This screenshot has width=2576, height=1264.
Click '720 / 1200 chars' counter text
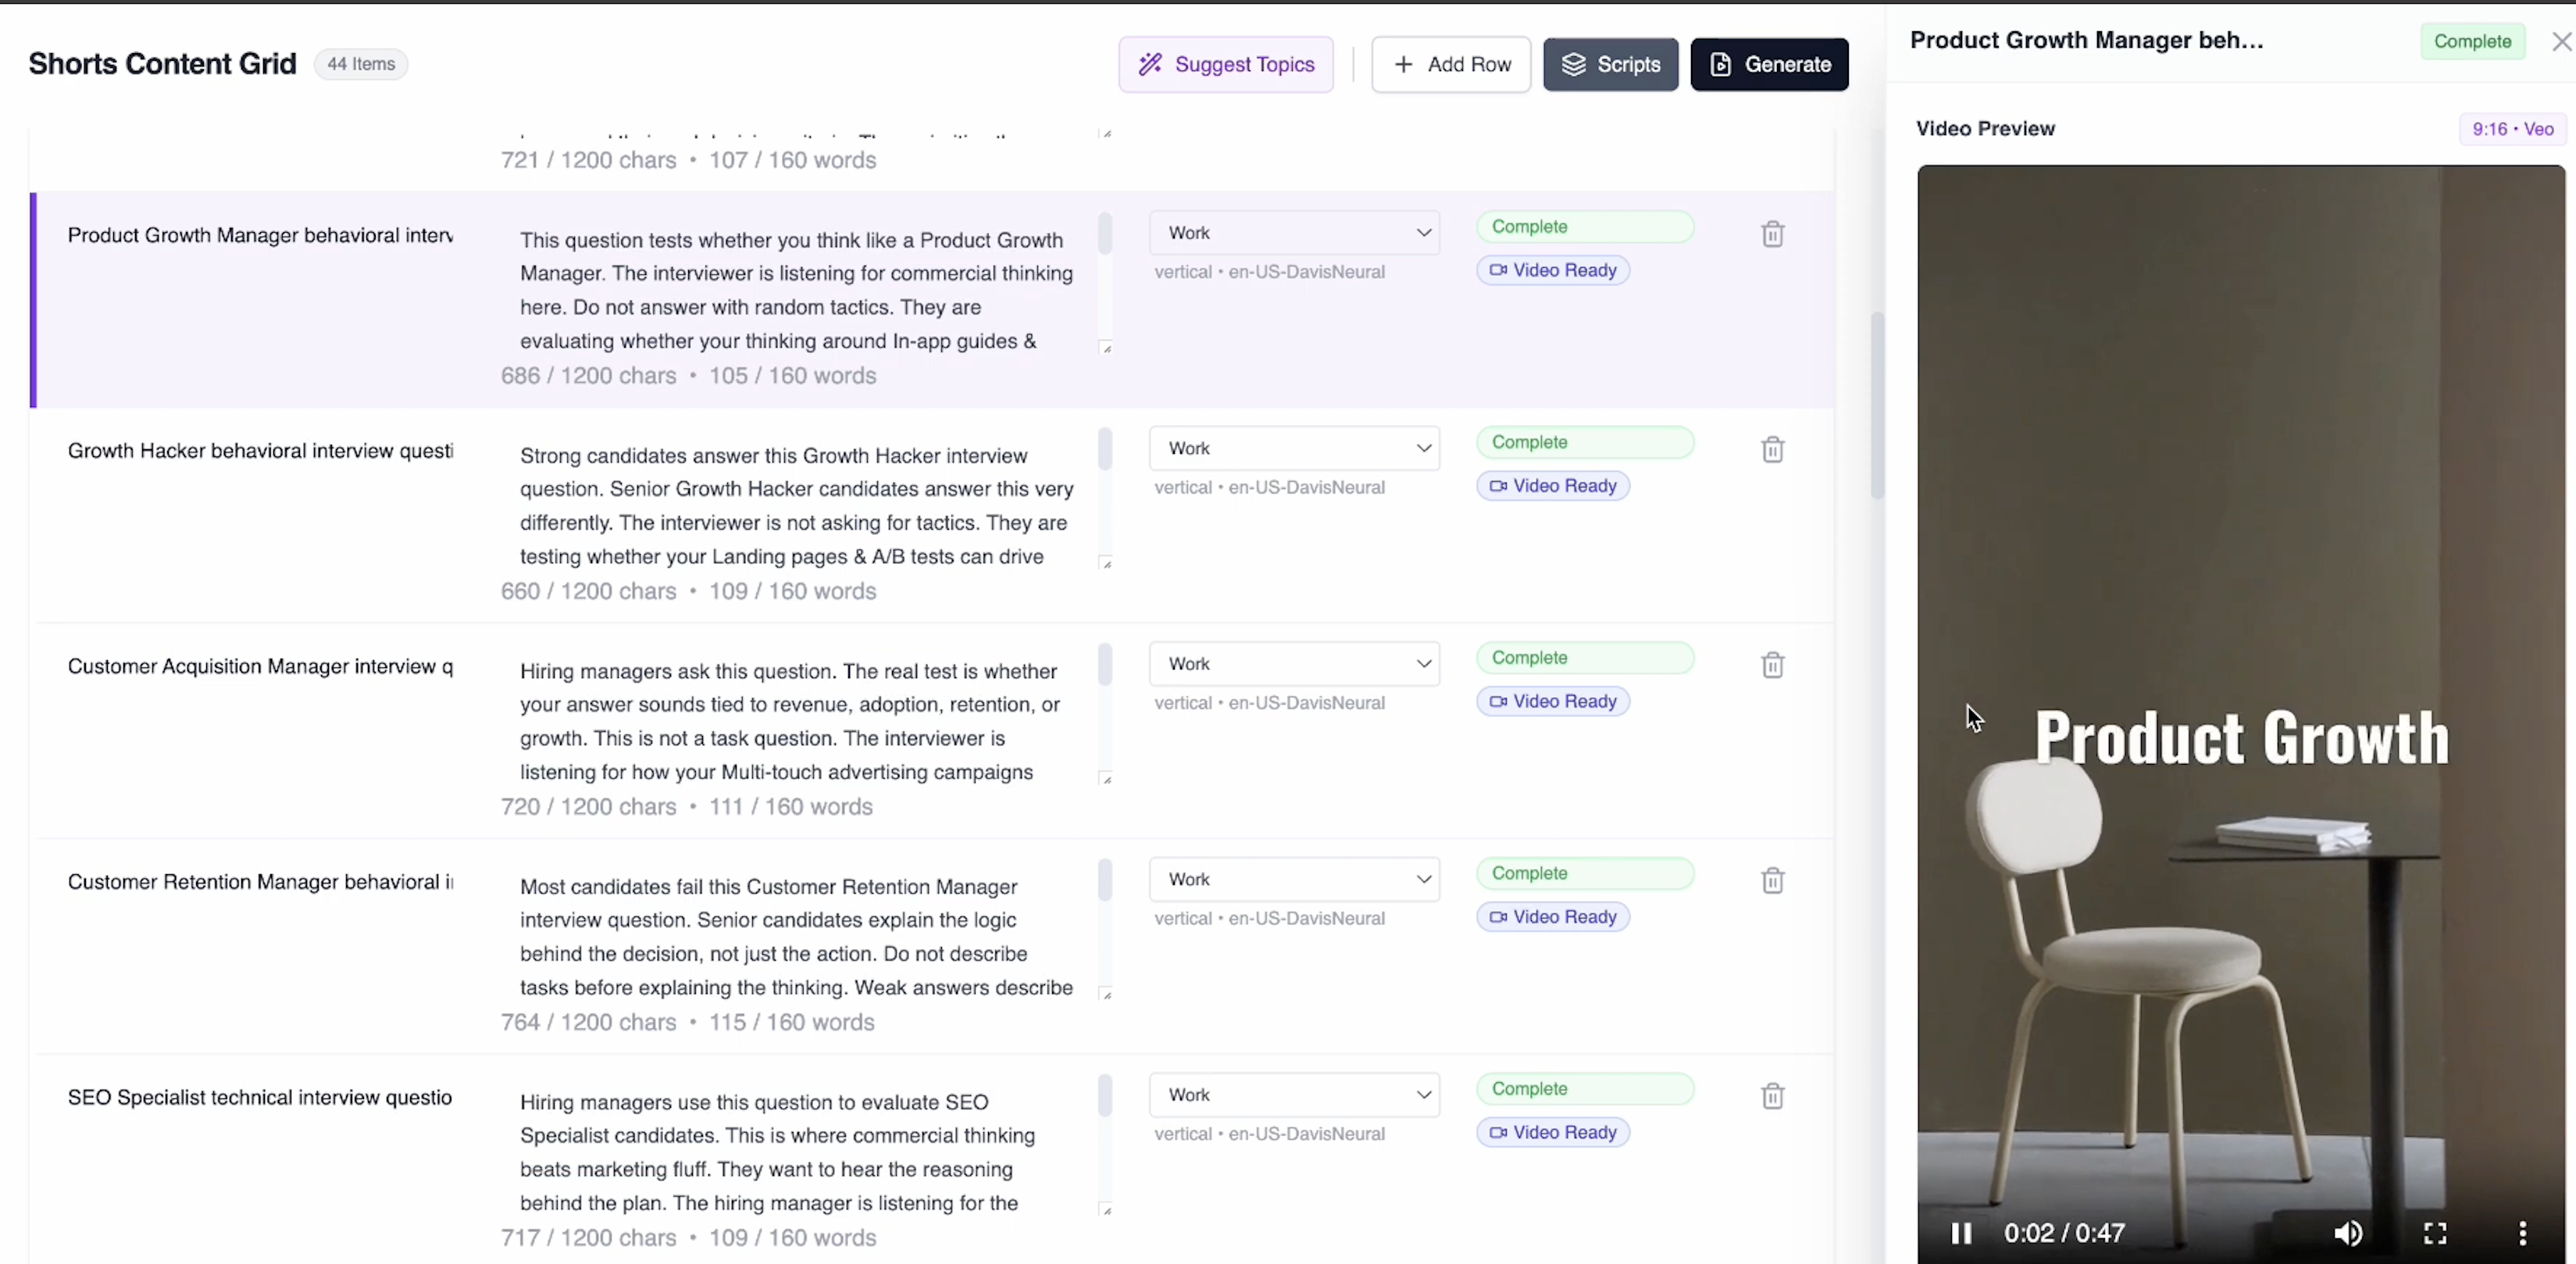(x=588, y=807)
